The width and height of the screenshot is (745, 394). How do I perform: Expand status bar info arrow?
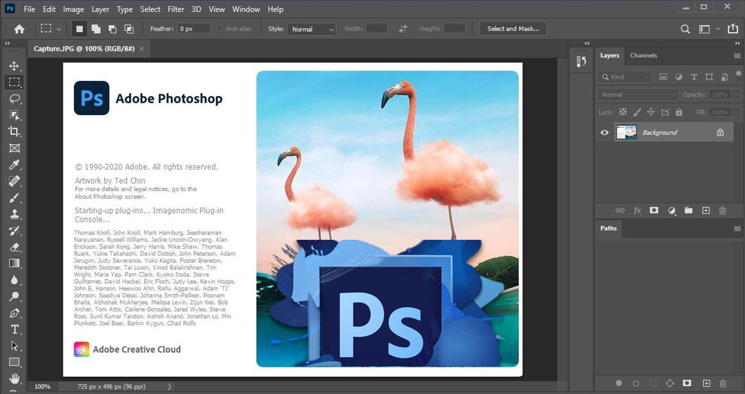coord(169,386)
